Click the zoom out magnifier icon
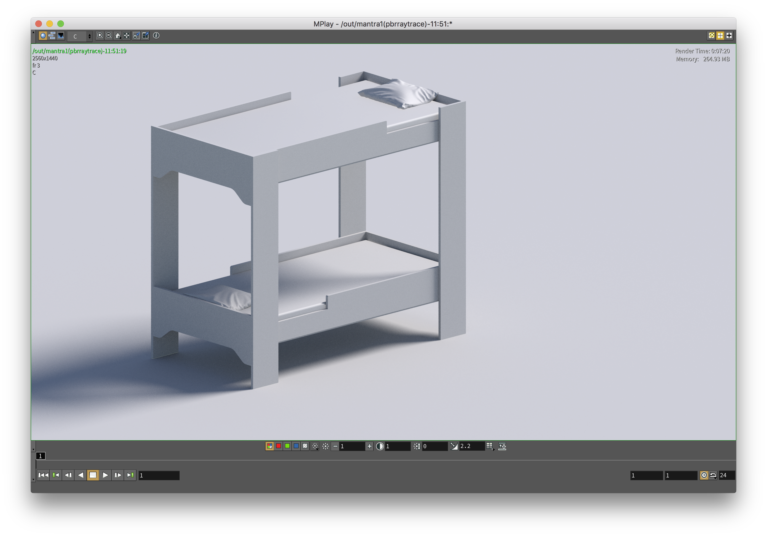Viewport: 767px width, 537px height. click(109, 35)
